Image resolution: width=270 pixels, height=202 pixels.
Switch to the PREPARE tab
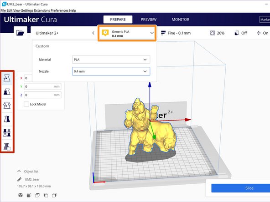tap(118, 20)
